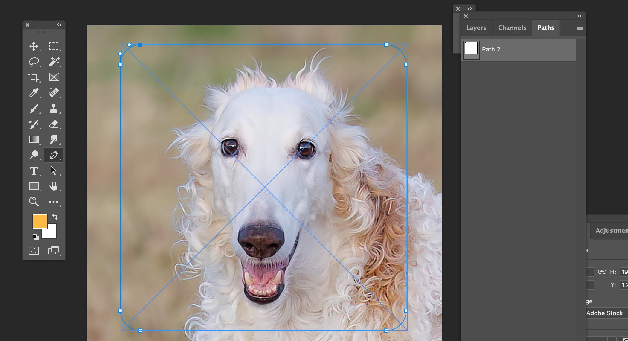
Task: Click the orange foreground color swatch
Action: click(x=39, y=221)
